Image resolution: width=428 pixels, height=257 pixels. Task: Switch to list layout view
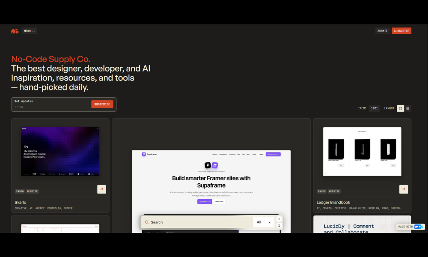[x=407, y=108]
